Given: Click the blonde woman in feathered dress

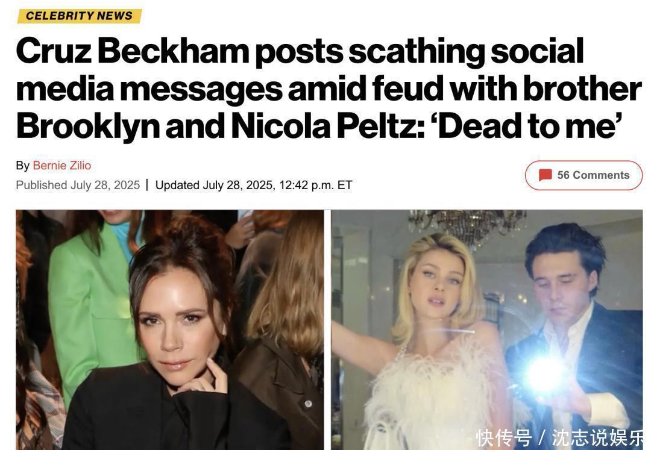Looking at the screenshot, I should pos(435,337).
